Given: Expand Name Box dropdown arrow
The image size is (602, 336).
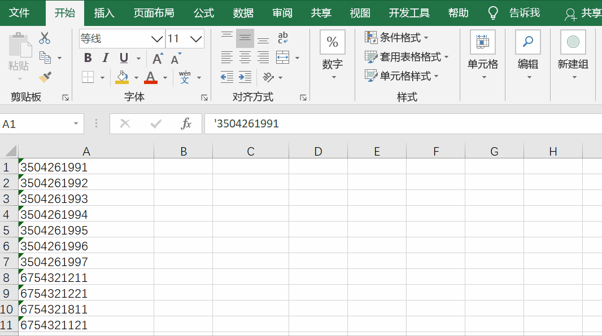Looking at the screenshot, I should click(76, 124).
